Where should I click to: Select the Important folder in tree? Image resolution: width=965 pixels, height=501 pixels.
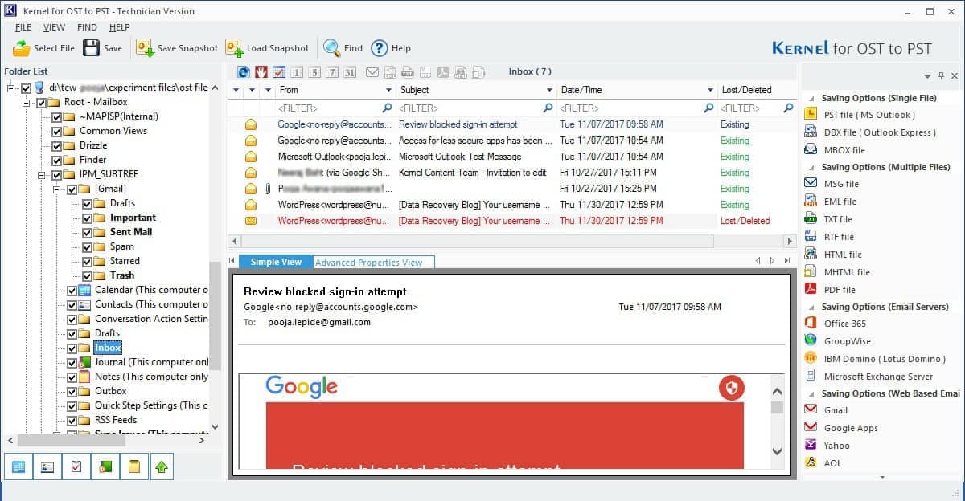pos(133,218)
